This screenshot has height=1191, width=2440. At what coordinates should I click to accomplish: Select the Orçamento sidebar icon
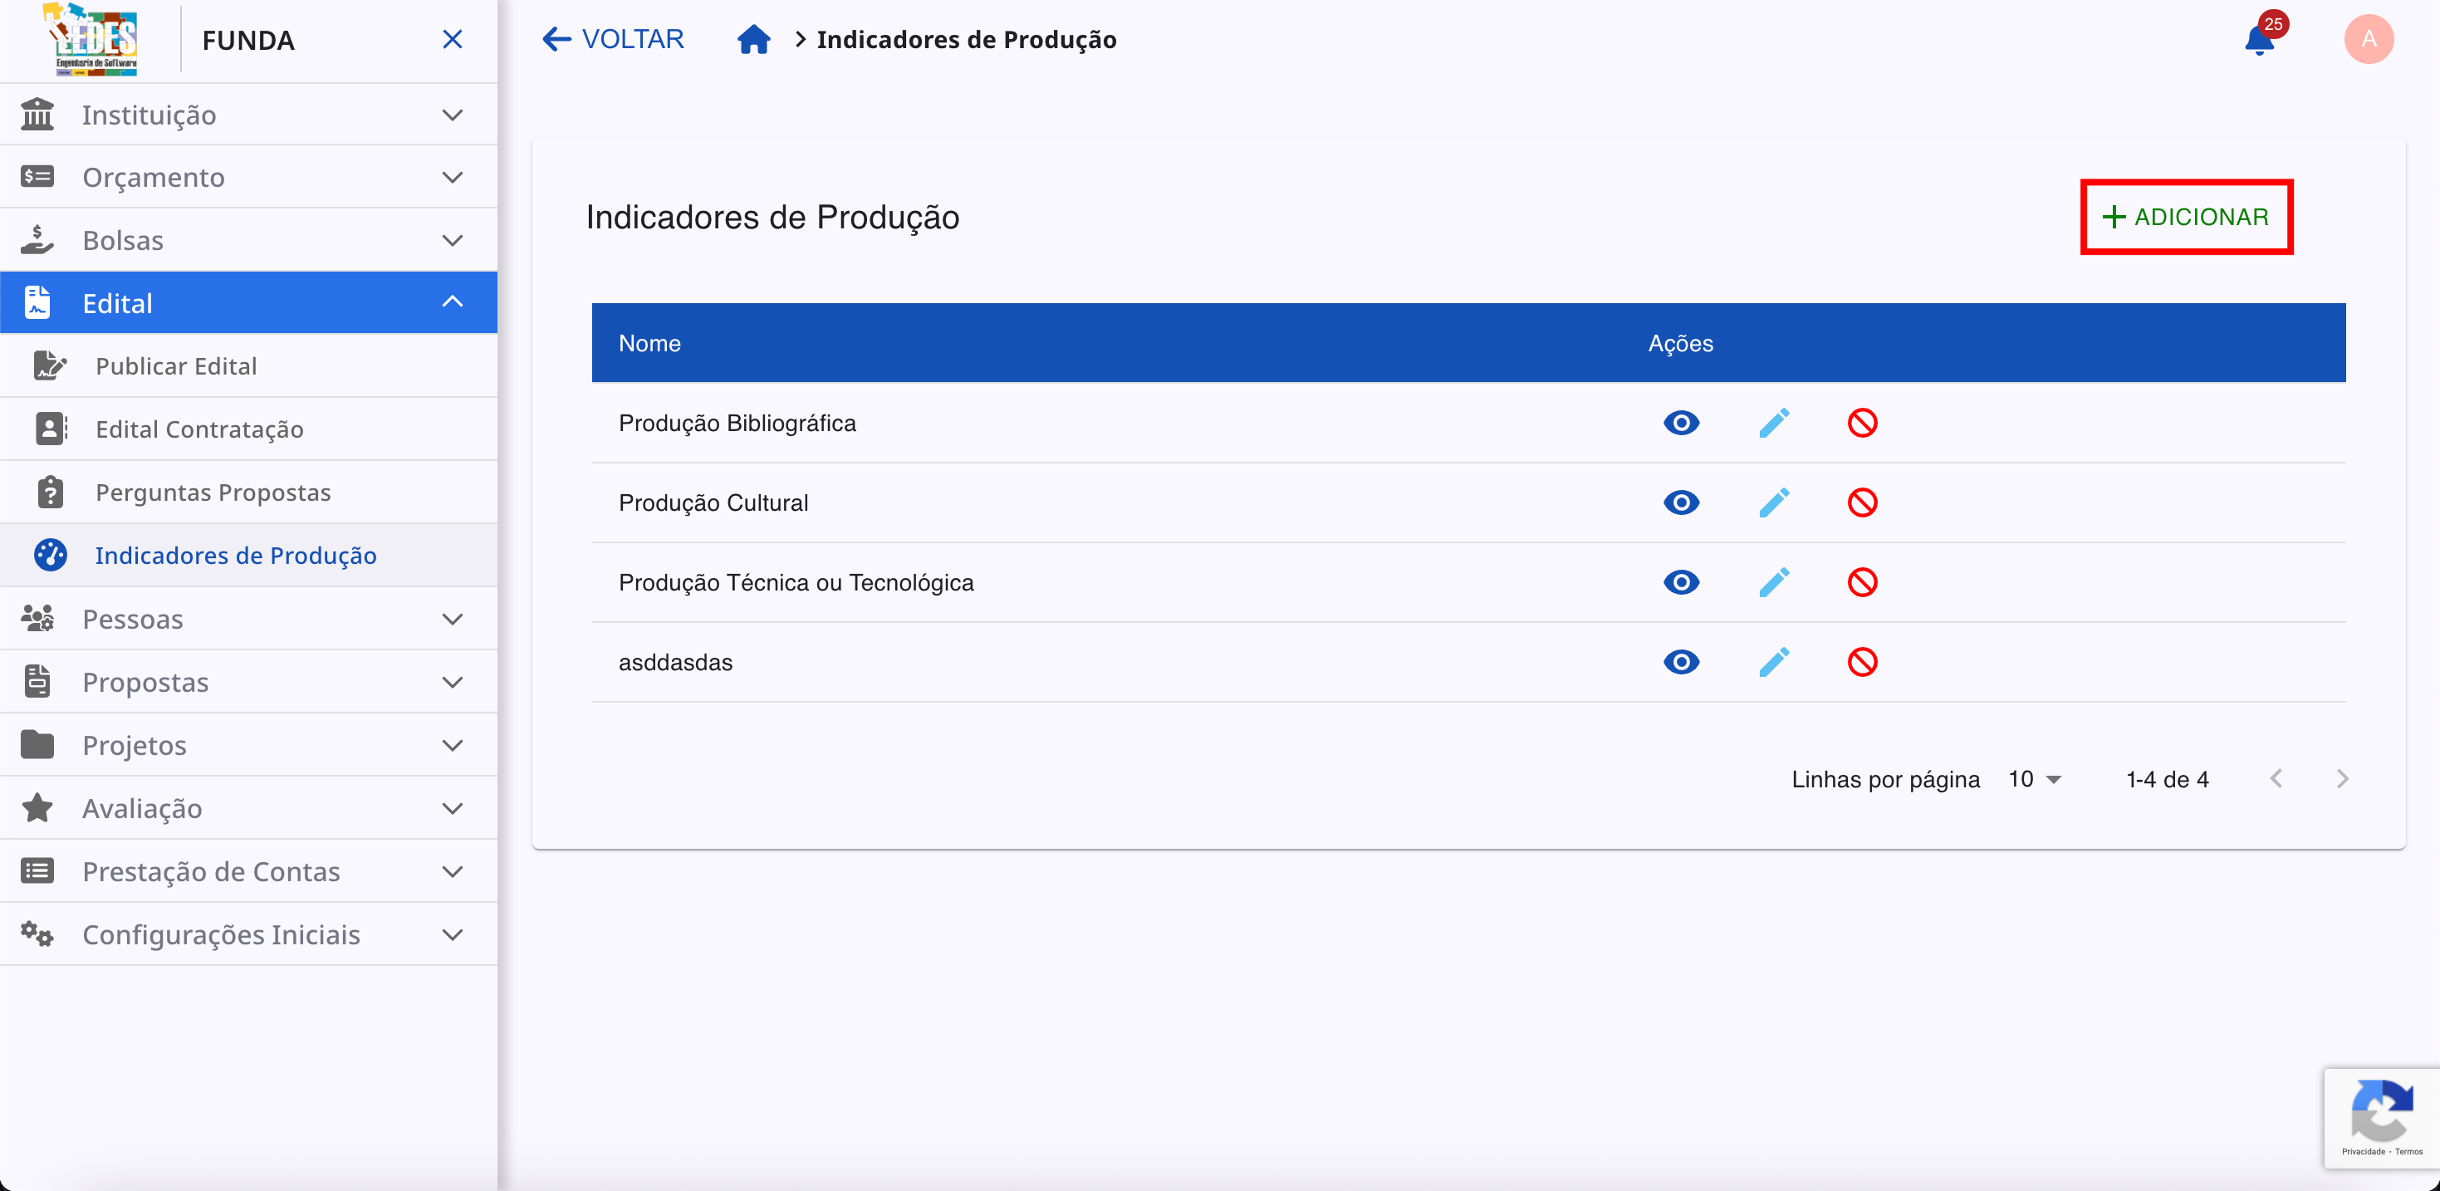[x=37, y=176]
